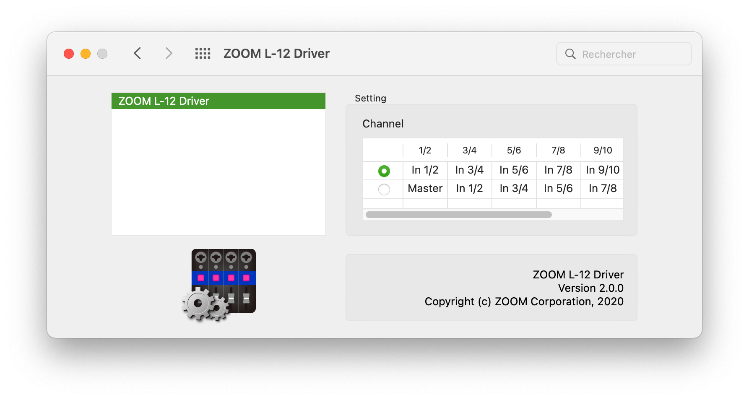Viewport: 749px width, 400px height.
Task: Click In 3/4 cell in first row
Action: click(x=469, y=170)
